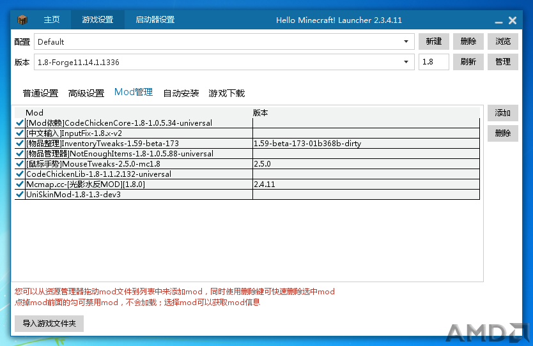
Task: Expand the 配置 Default dropdown arrow
Action: click(x=406, y=41)
